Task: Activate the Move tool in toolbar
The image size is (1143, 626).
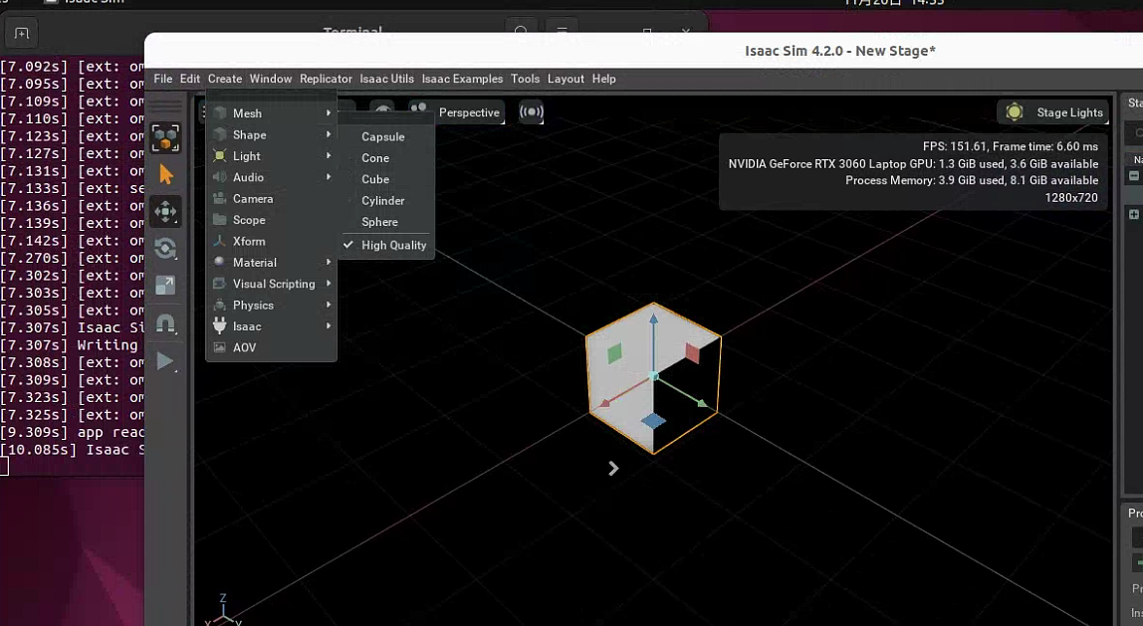Action: pyautogui.click(x=165, y=212)
